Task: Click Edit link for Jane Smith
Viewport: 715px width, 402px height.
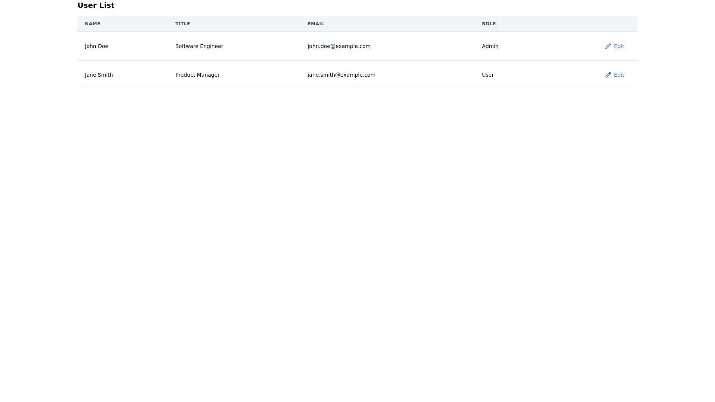Action: [619, 75]
